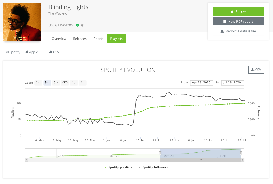This screenshot has height=184, width=273.
Task: Click the From date field showing Apr 28, 2020
Action: 201,83
